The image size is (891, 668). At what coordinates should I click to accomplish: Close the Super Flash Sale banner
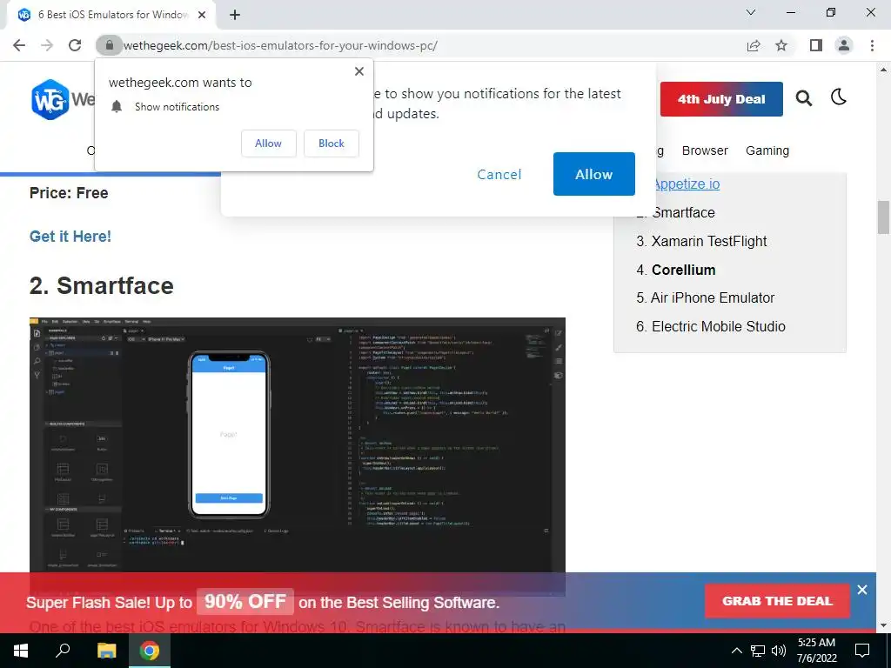pyautogui.click(x=862, y=590)
